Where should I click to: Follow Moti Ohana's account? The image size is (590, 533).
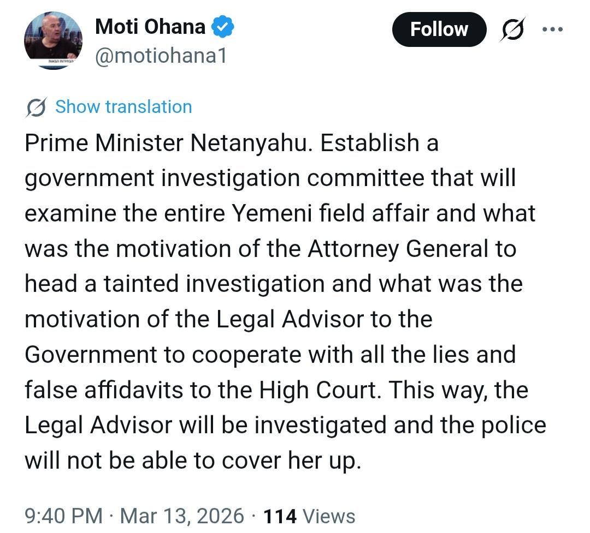[439, 29]
